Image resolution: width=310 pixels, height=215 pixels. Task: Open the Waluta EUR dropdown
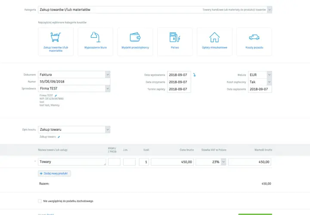(x=269, y=75)
